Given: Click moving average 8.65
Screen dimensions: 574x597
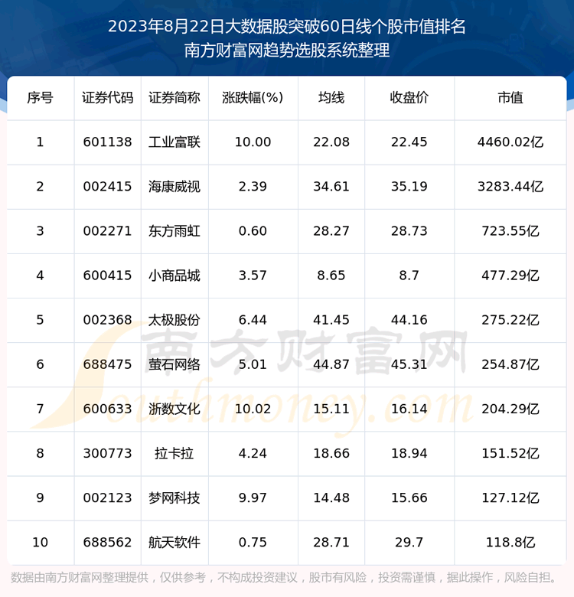Looking at the screenshot, I should pos(331,276).
